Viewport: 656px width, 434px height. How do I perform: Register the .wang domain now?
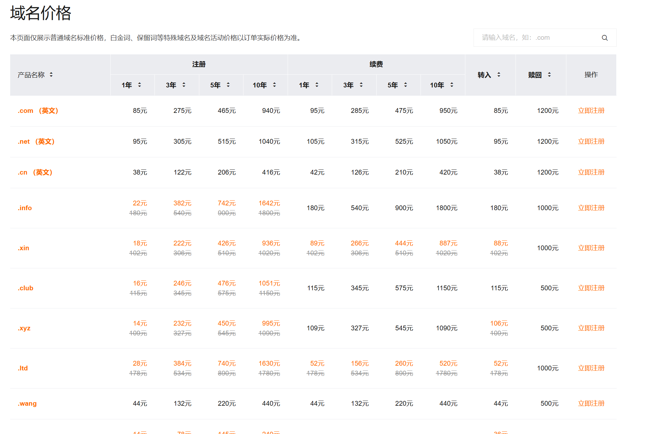click(x=591, y=403)
